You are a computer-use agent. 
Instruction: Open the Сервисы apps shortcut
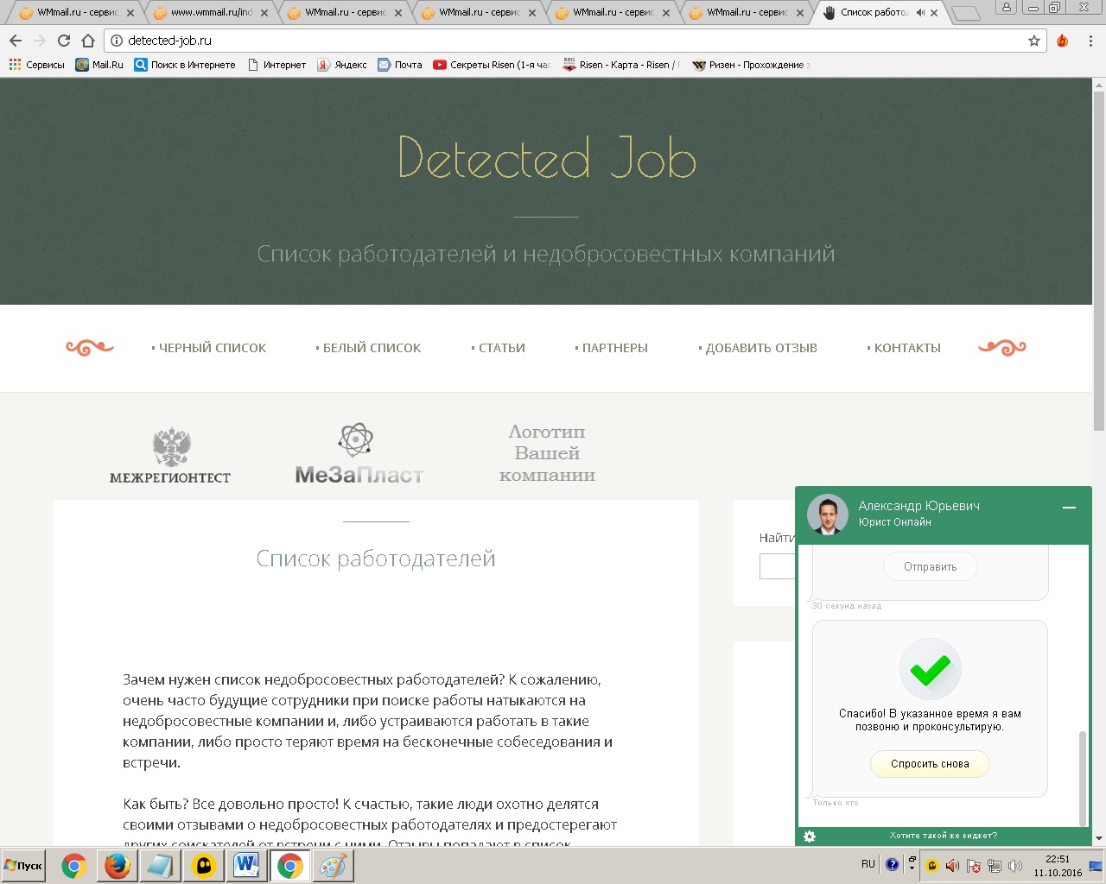pyautogui.click(x=37, y=65)
